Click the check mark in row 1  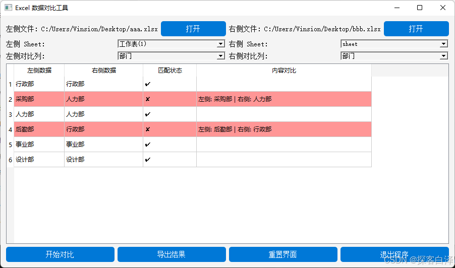[148, 84]
